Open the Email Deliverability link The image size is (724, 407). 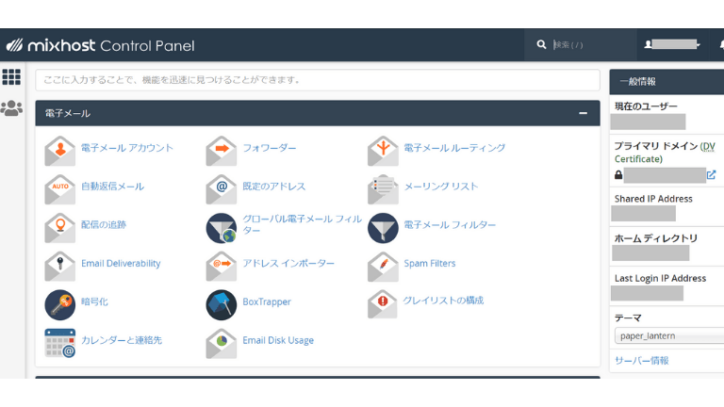point(121,263)
